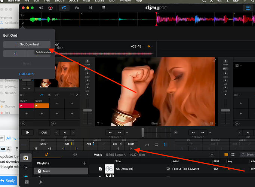Click Set grid 1 button

point(117,144)
